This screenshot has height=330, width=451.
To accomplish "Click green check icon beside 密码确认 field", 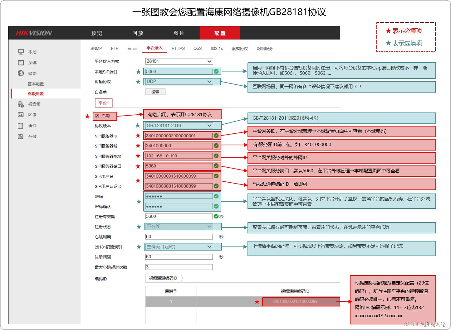I will [x=216, y=206].
